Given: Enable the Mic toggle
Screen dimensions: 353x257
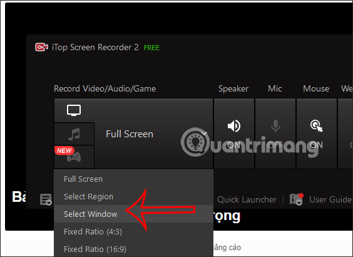Looking at the screenshot, I should pyautogui.click(x=275, y=134).
